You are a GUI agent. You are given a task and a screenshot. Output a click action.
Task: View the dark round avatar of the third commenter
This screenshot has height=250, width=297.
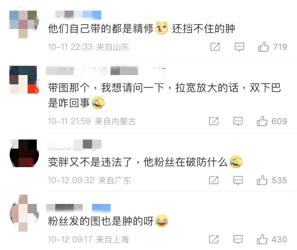click(x=24, y=153)
